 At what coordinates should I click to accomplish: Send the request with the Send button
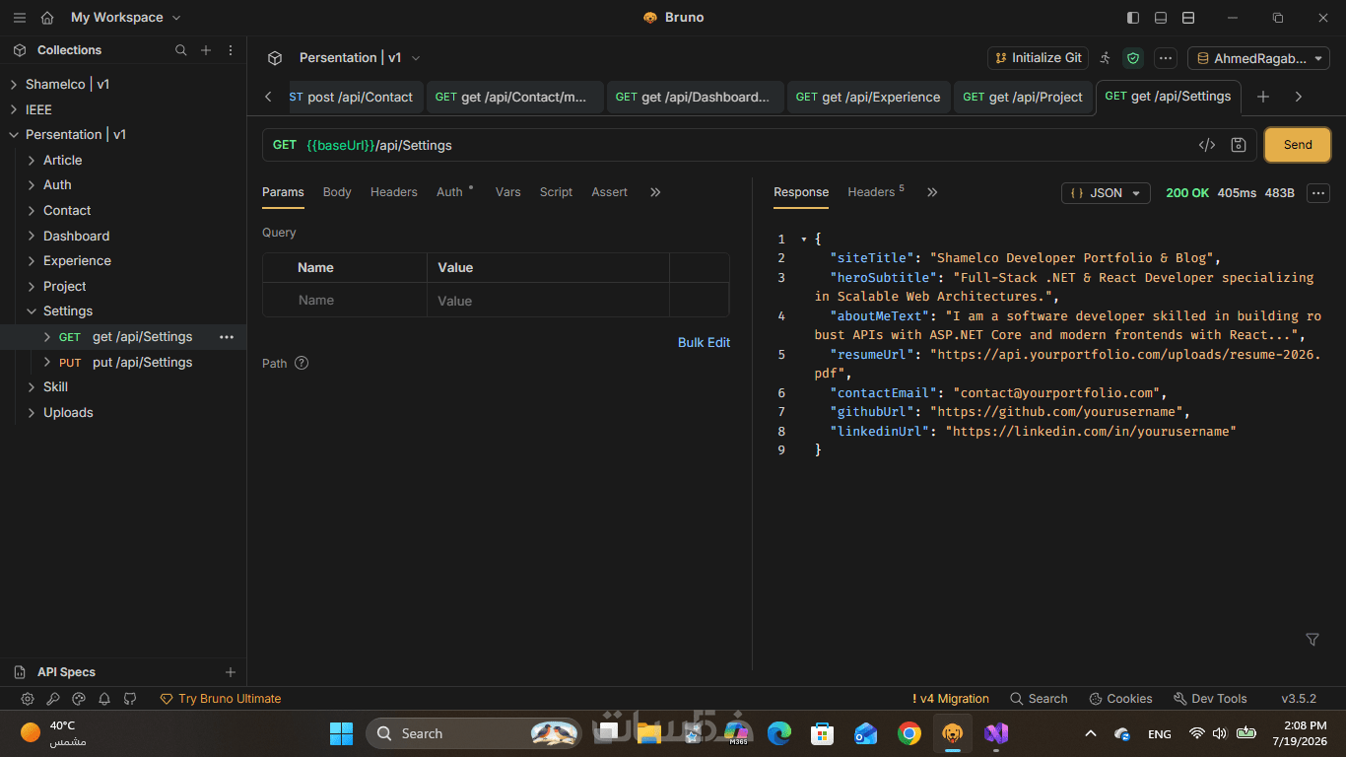(x=1298, y=145)
